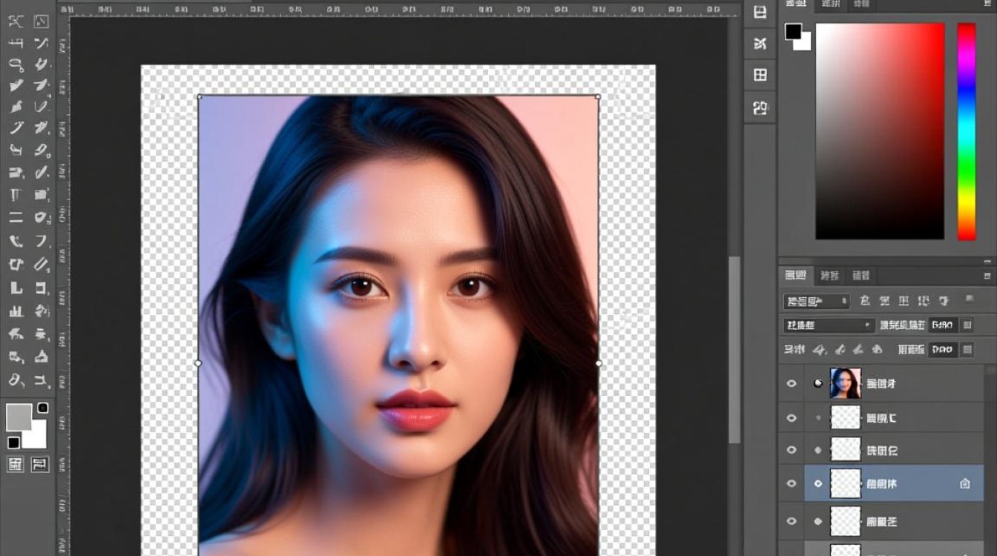
Task: Expand the filter-type dropdown above the layer list
Action: (x=815, y=302)
